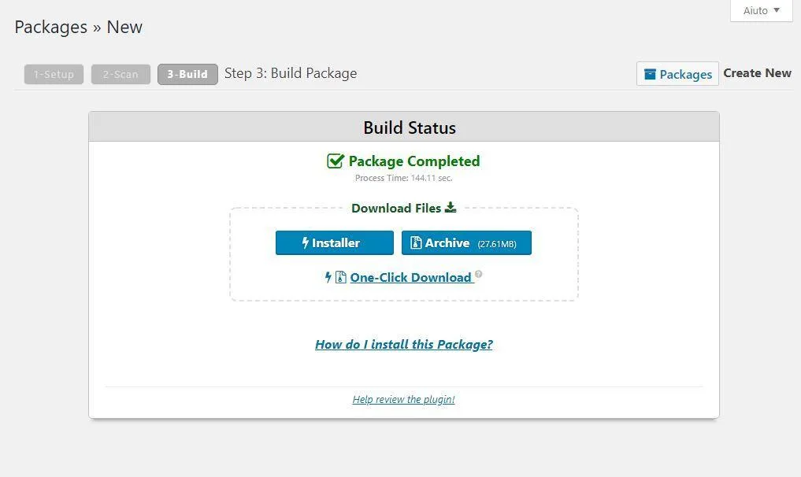The image size is (801, 477).
Task: Select the 3-Build step tab
Action: click(x=187, y=74)
